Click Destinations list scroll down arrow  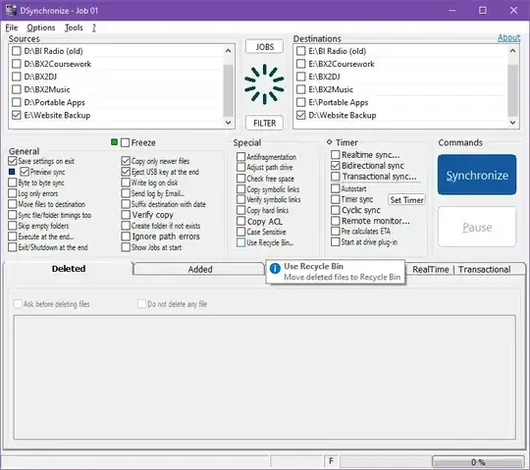point(512,123)
